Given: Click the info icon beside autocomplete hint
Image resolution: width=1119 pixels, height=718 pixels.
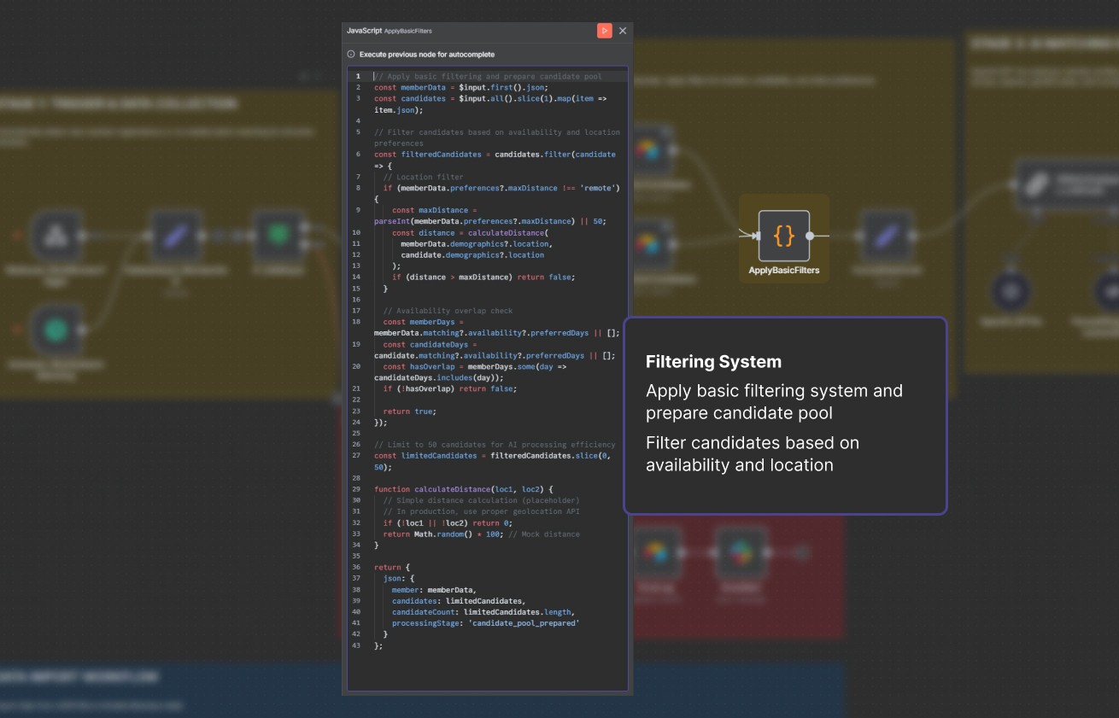Looking at the screenshot, I should tap(351, 55).
